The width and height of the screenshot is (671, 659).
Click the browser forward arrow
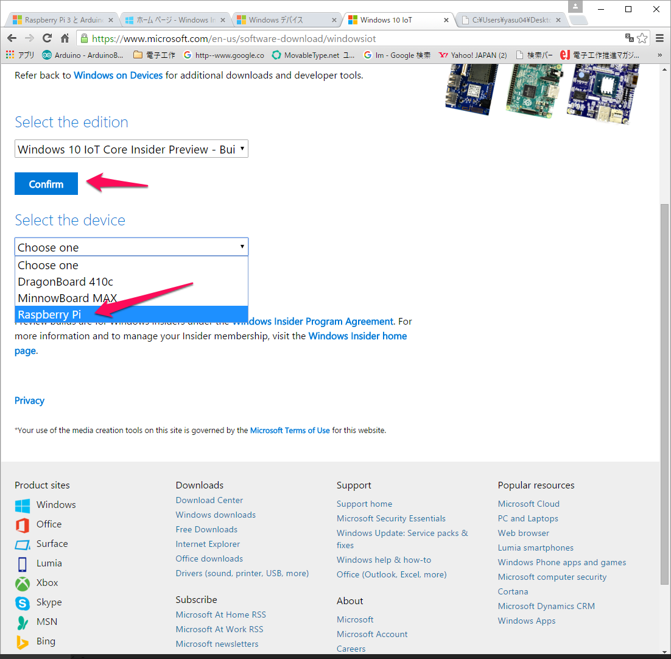[x=29, y=38]
